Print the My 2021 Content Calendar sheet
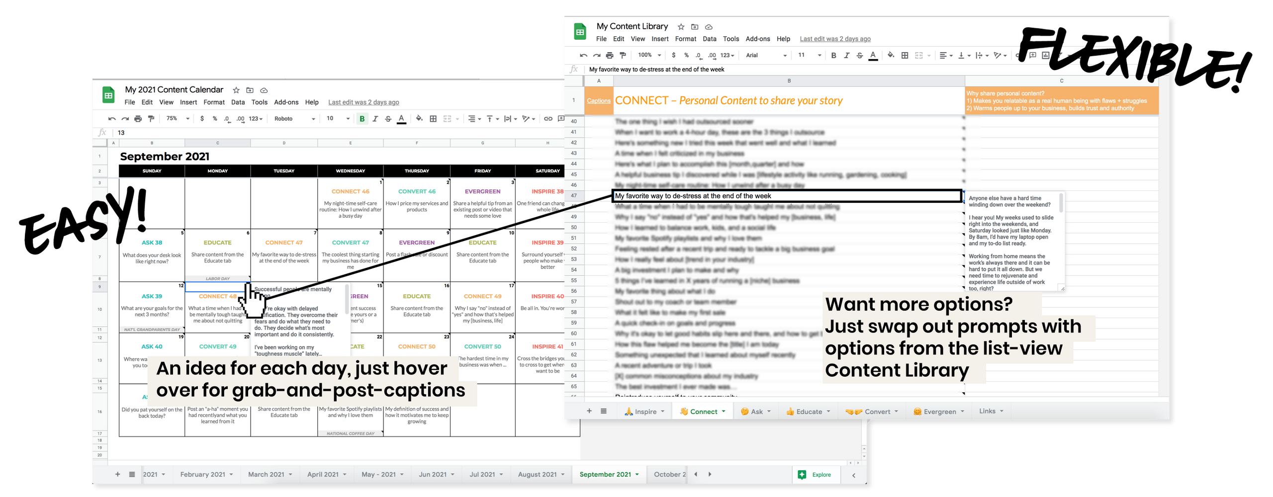1273x497 pixels. [x=138, y=119]
